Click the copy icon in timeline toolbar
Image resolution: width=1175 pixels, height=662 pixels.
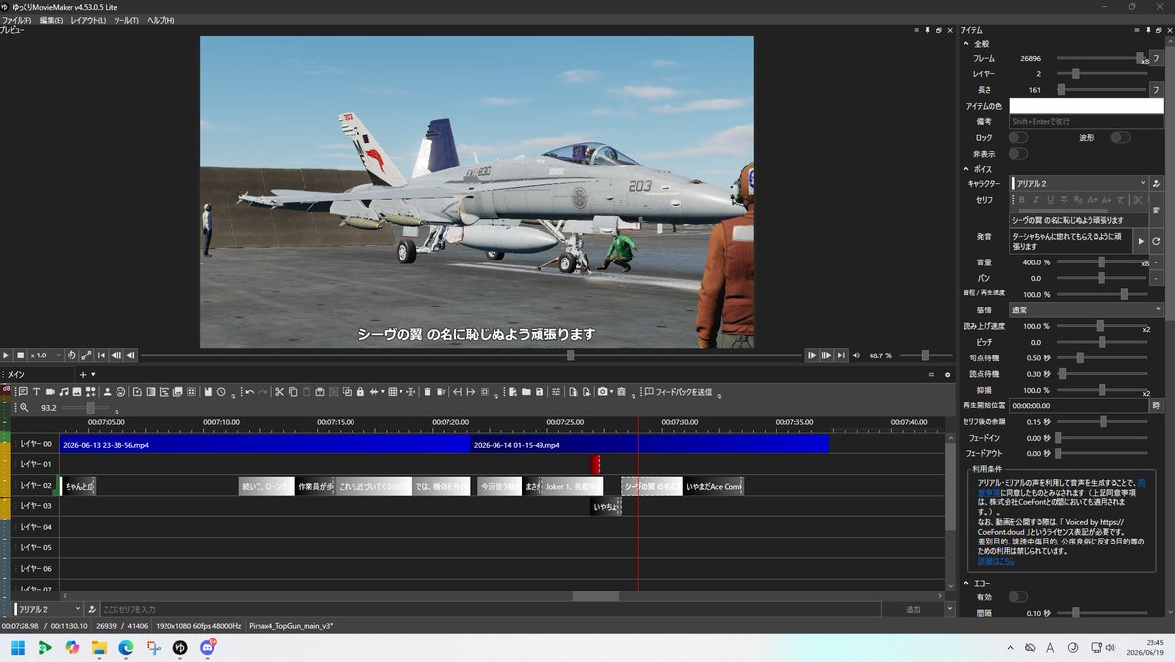pyautogui.click(x=293, y=392)
